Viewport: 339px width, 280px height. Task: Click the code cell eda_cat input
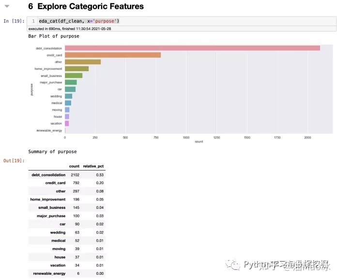pyautogui.click(x=182, y=21)
